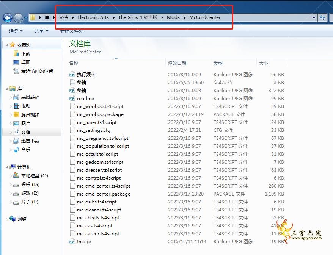The height and width of the screenshot is (255, 333).
Task: Select file mc_woohoo.ts4script
Action: coord(100,106)
